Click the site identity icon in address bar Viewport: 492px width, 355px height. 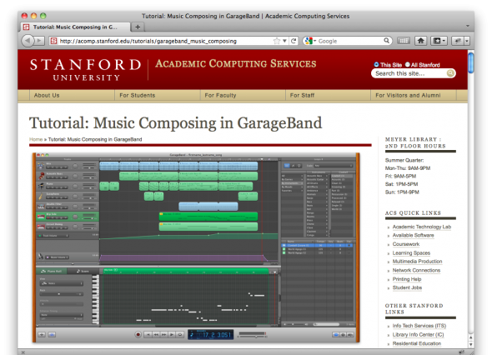coord(53,41)
